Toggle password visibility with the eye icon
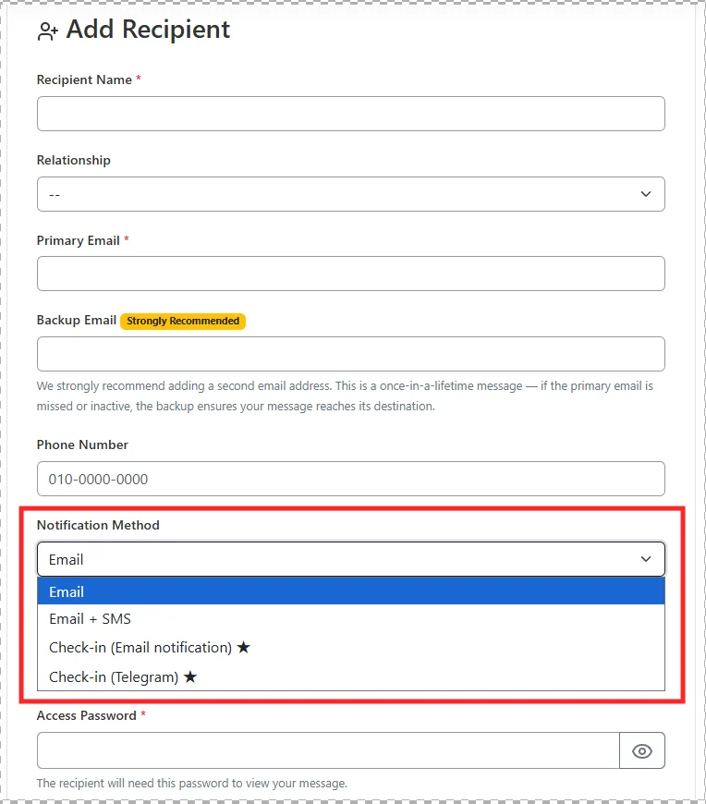This screenshot has height=804, width=706. point(642,750)
